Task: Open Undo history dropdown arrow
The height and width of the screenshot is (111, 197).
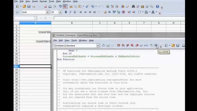Action: click(x=96, y=6)
